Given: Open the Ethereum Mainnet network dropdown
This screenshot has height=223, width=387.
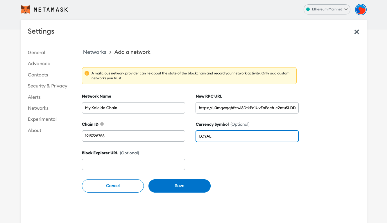Looking at the screenshot, I should pos(327,9).
